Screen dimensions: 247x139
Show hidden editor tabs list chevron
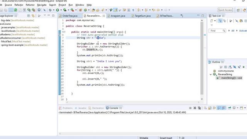click(x=182, y=15)
